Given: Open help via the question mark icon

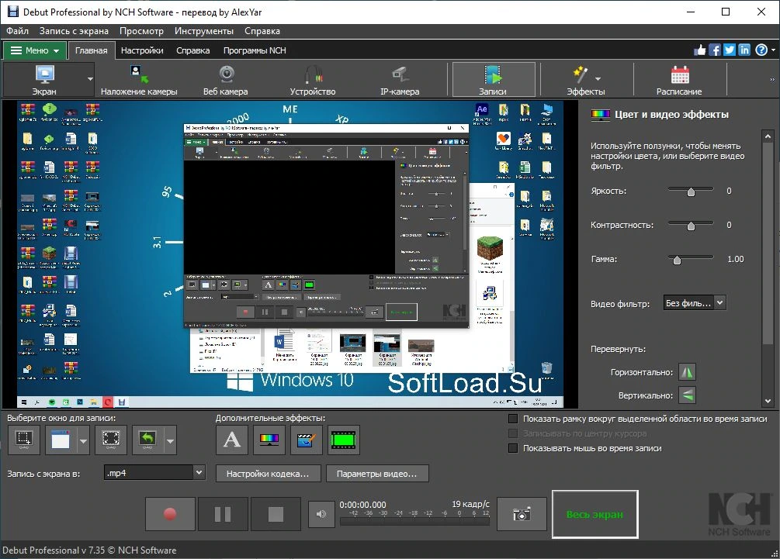Looking at the screenshot, I should tap(761, 50).
